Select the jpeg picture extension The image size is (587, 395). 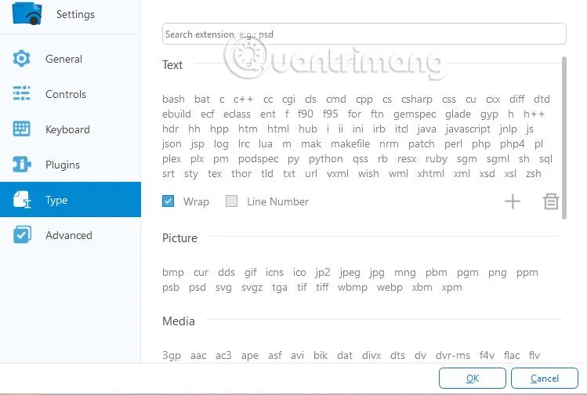pos(350,273)
